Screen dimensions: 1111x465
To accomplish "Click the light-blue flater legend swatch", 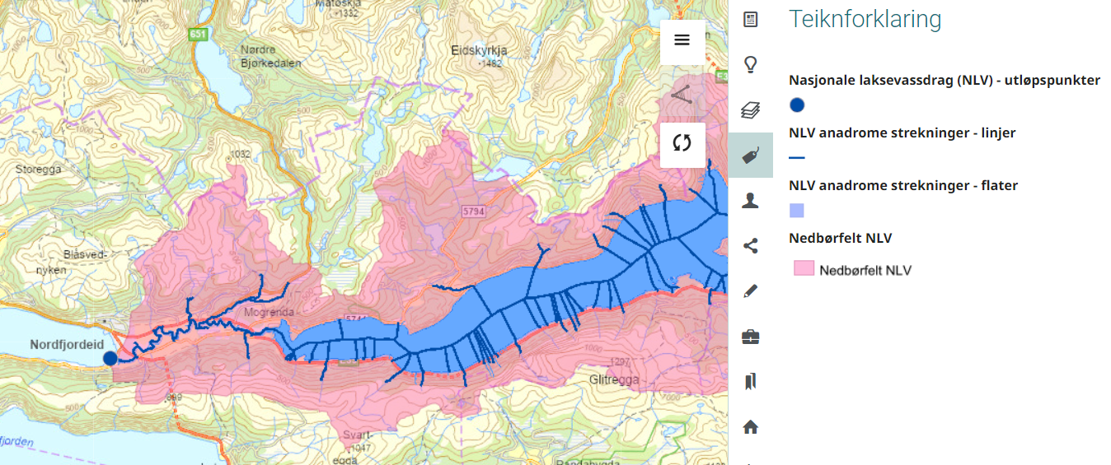I will coord(797,211).
